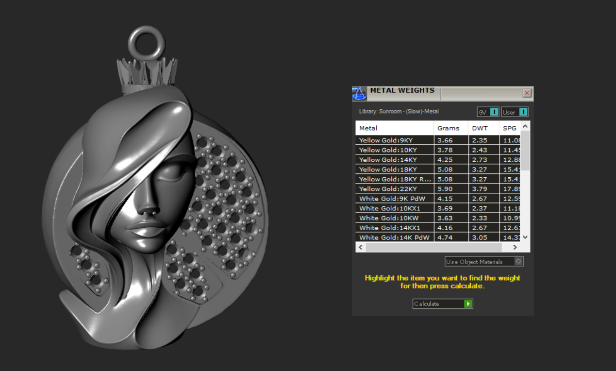Click the pendant bail ring on the model
The image size is (616, 371).
147,43
